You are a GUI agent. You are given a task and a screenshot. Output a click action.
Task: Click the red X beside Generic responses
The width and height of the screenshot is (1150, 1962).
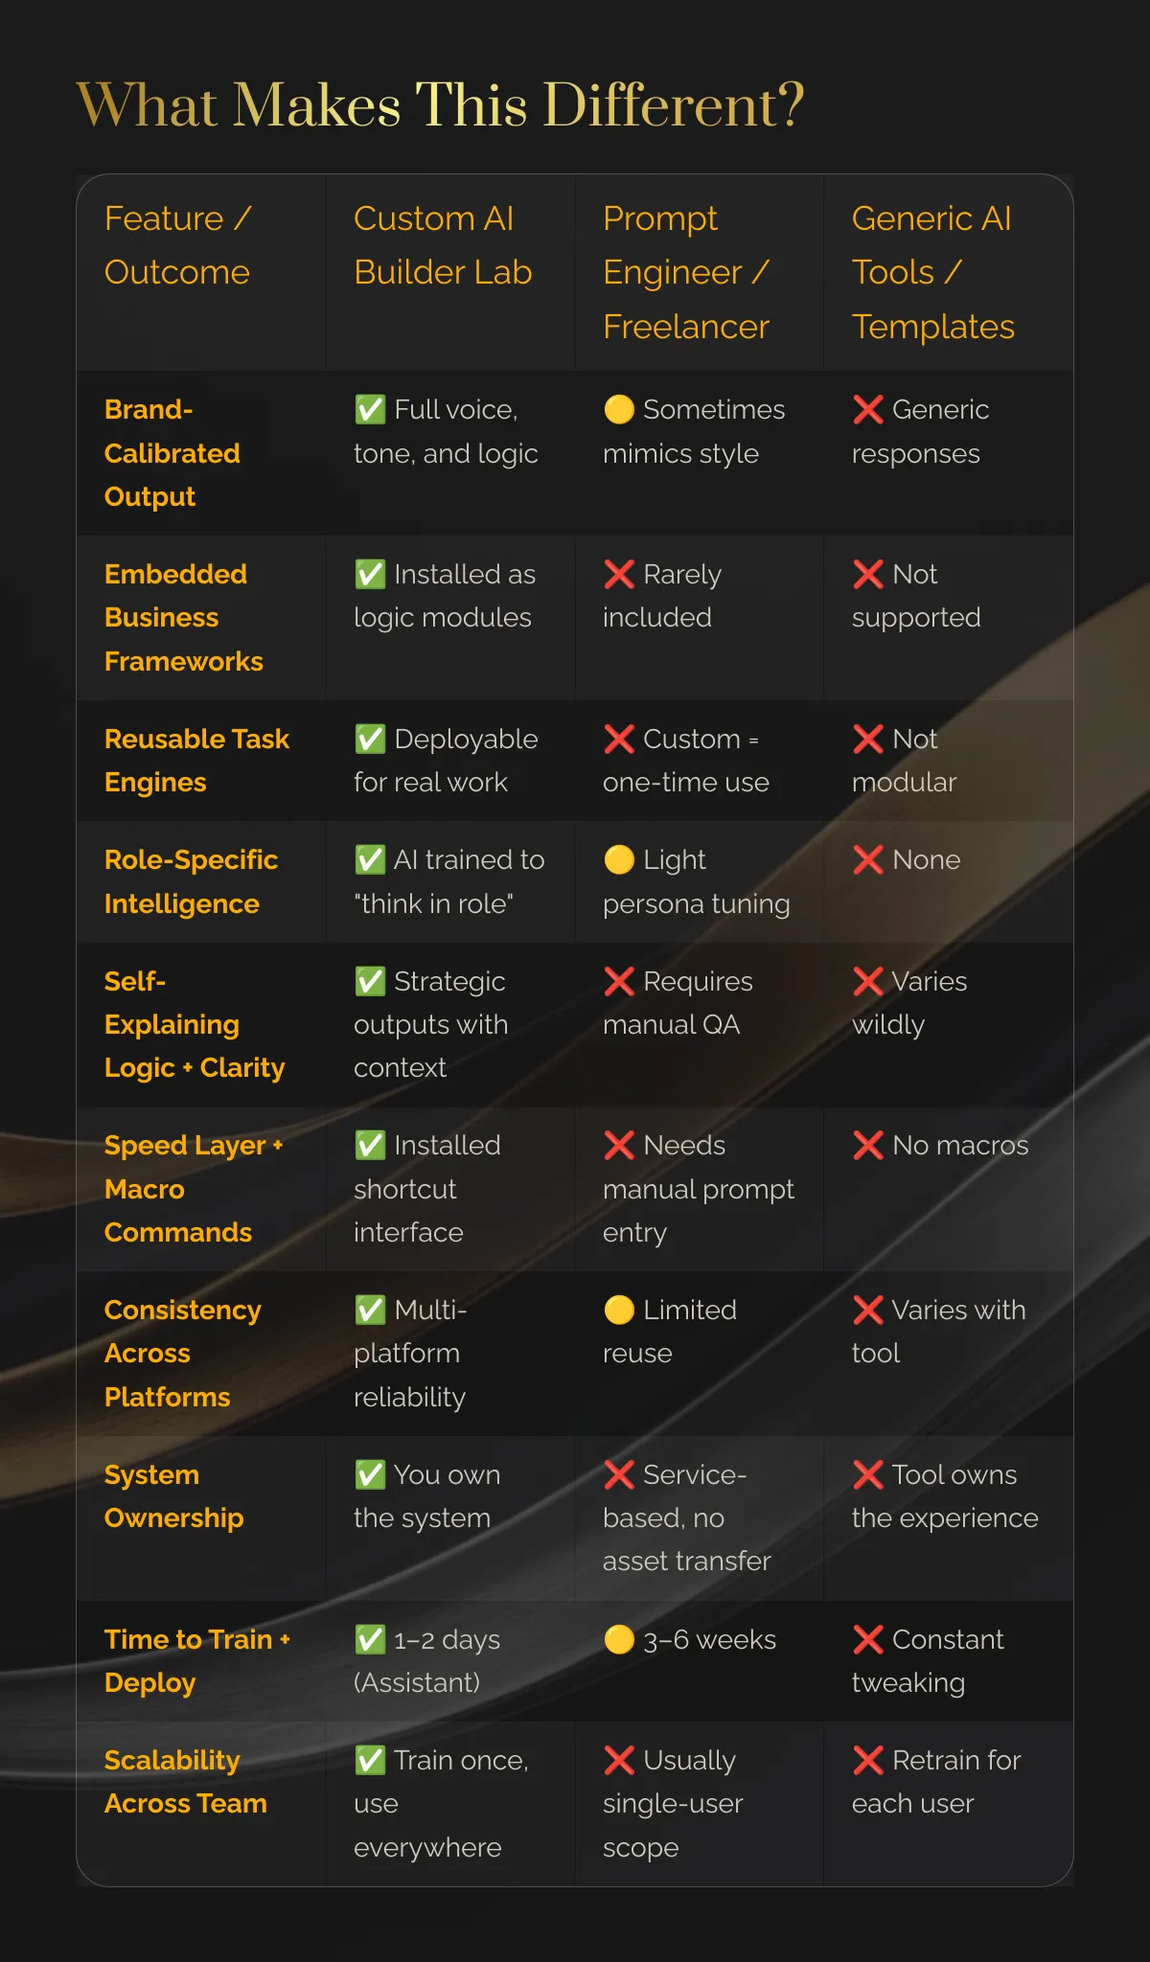(868, 409)
